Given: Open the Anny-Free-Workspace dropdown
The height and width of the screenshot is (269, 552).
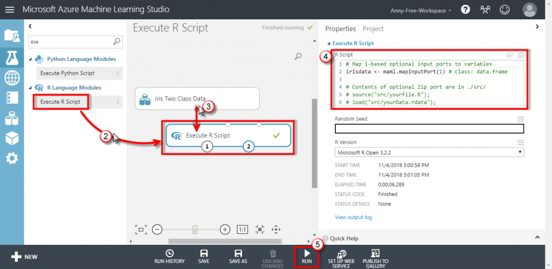Looking at the screenshot, I should pos(420,11).
